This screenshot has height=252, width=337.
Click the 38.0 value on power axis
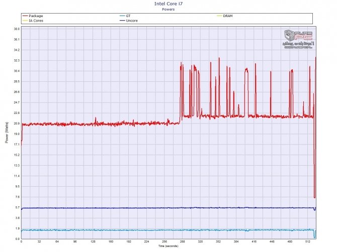click(x=17, y=29)
